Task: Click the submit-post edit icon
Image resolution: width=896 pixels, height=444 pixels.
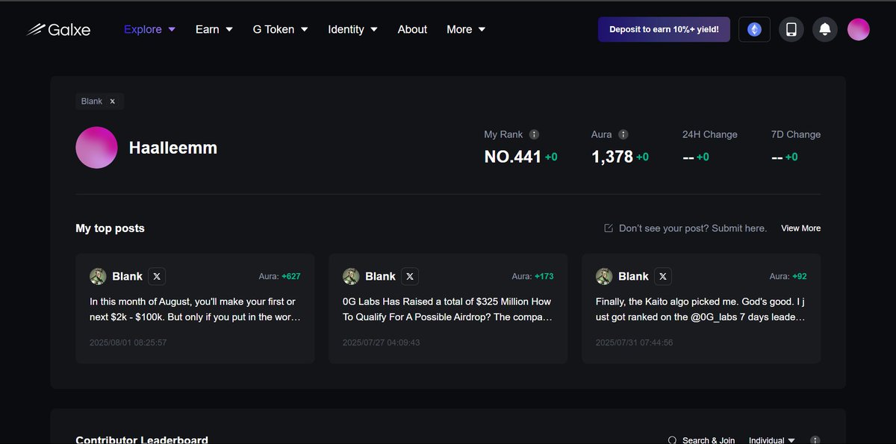Action: (609, 228)
